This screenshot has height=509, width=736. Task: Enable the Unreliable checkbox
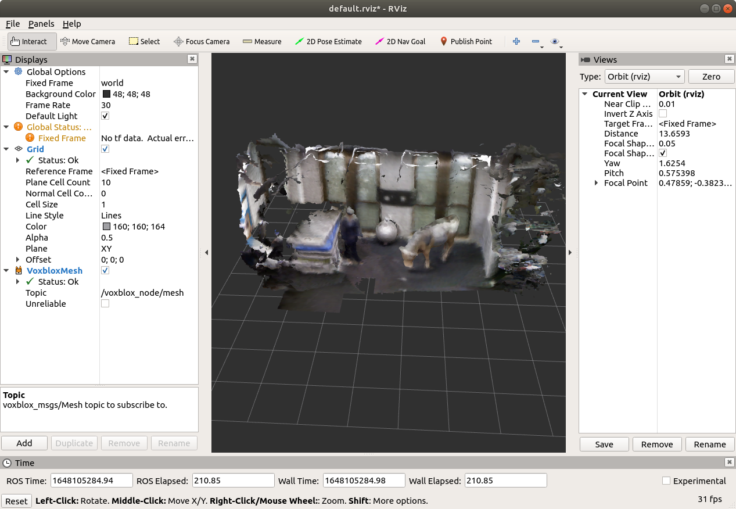pyautogui.click(x=105, y=303)
